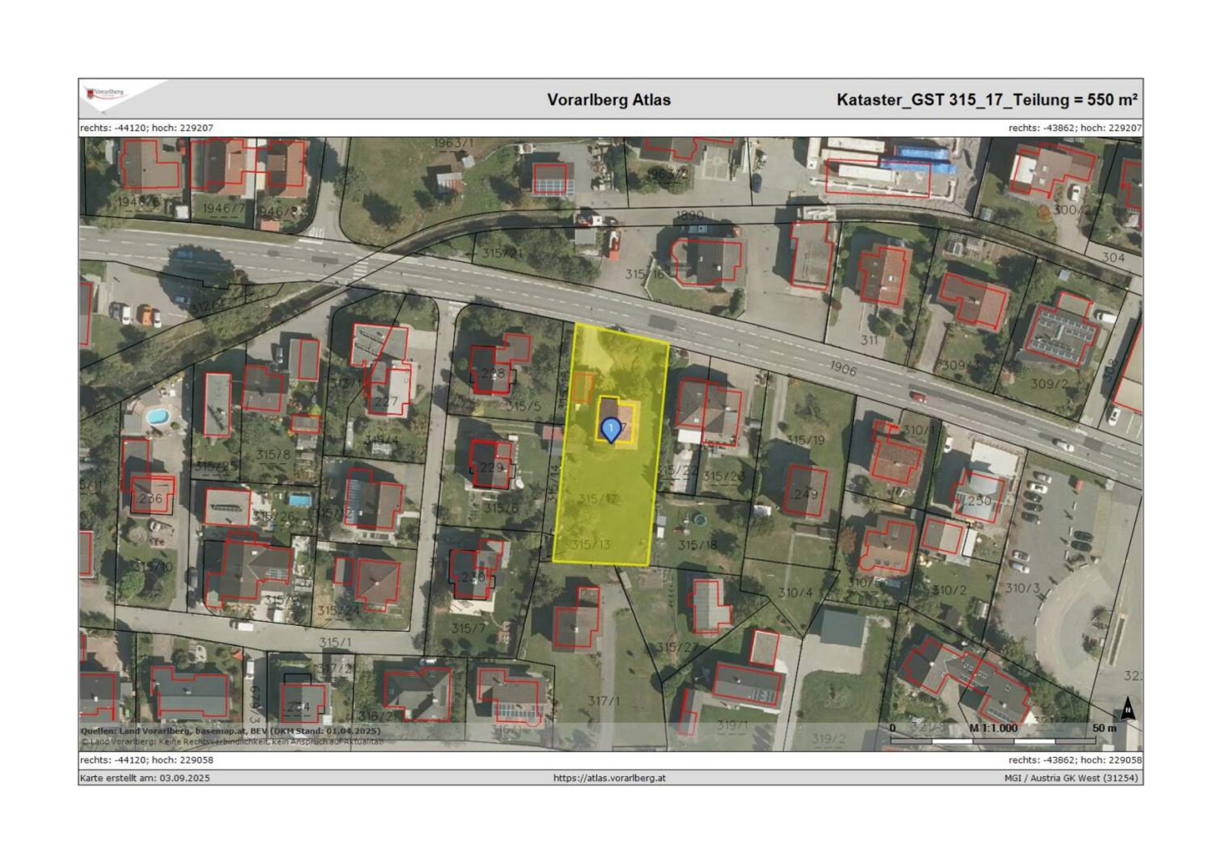Select parcel label 317/1
Image resolution: width=1212 pixels, height=857 pixels.
click(x=604, y=701)
